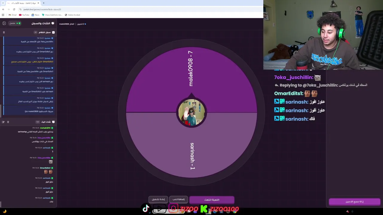Click the green Kick logo in overlay
Viewport: 383px width, 215px height.
point(204,209)
